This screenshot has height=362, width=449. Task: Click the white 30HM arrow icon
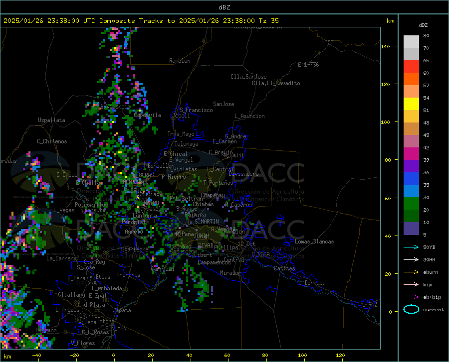click(x=411, y=260)
